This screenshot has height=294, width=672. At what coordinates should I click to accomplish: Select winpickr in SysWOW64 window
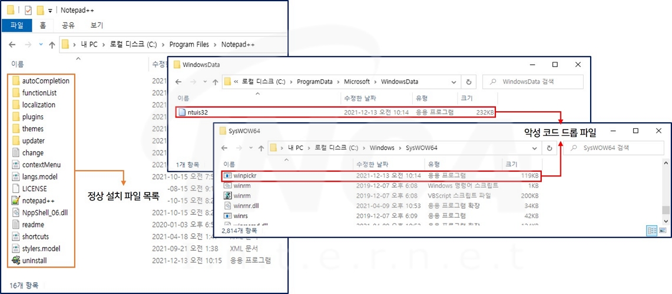(381, 175)
